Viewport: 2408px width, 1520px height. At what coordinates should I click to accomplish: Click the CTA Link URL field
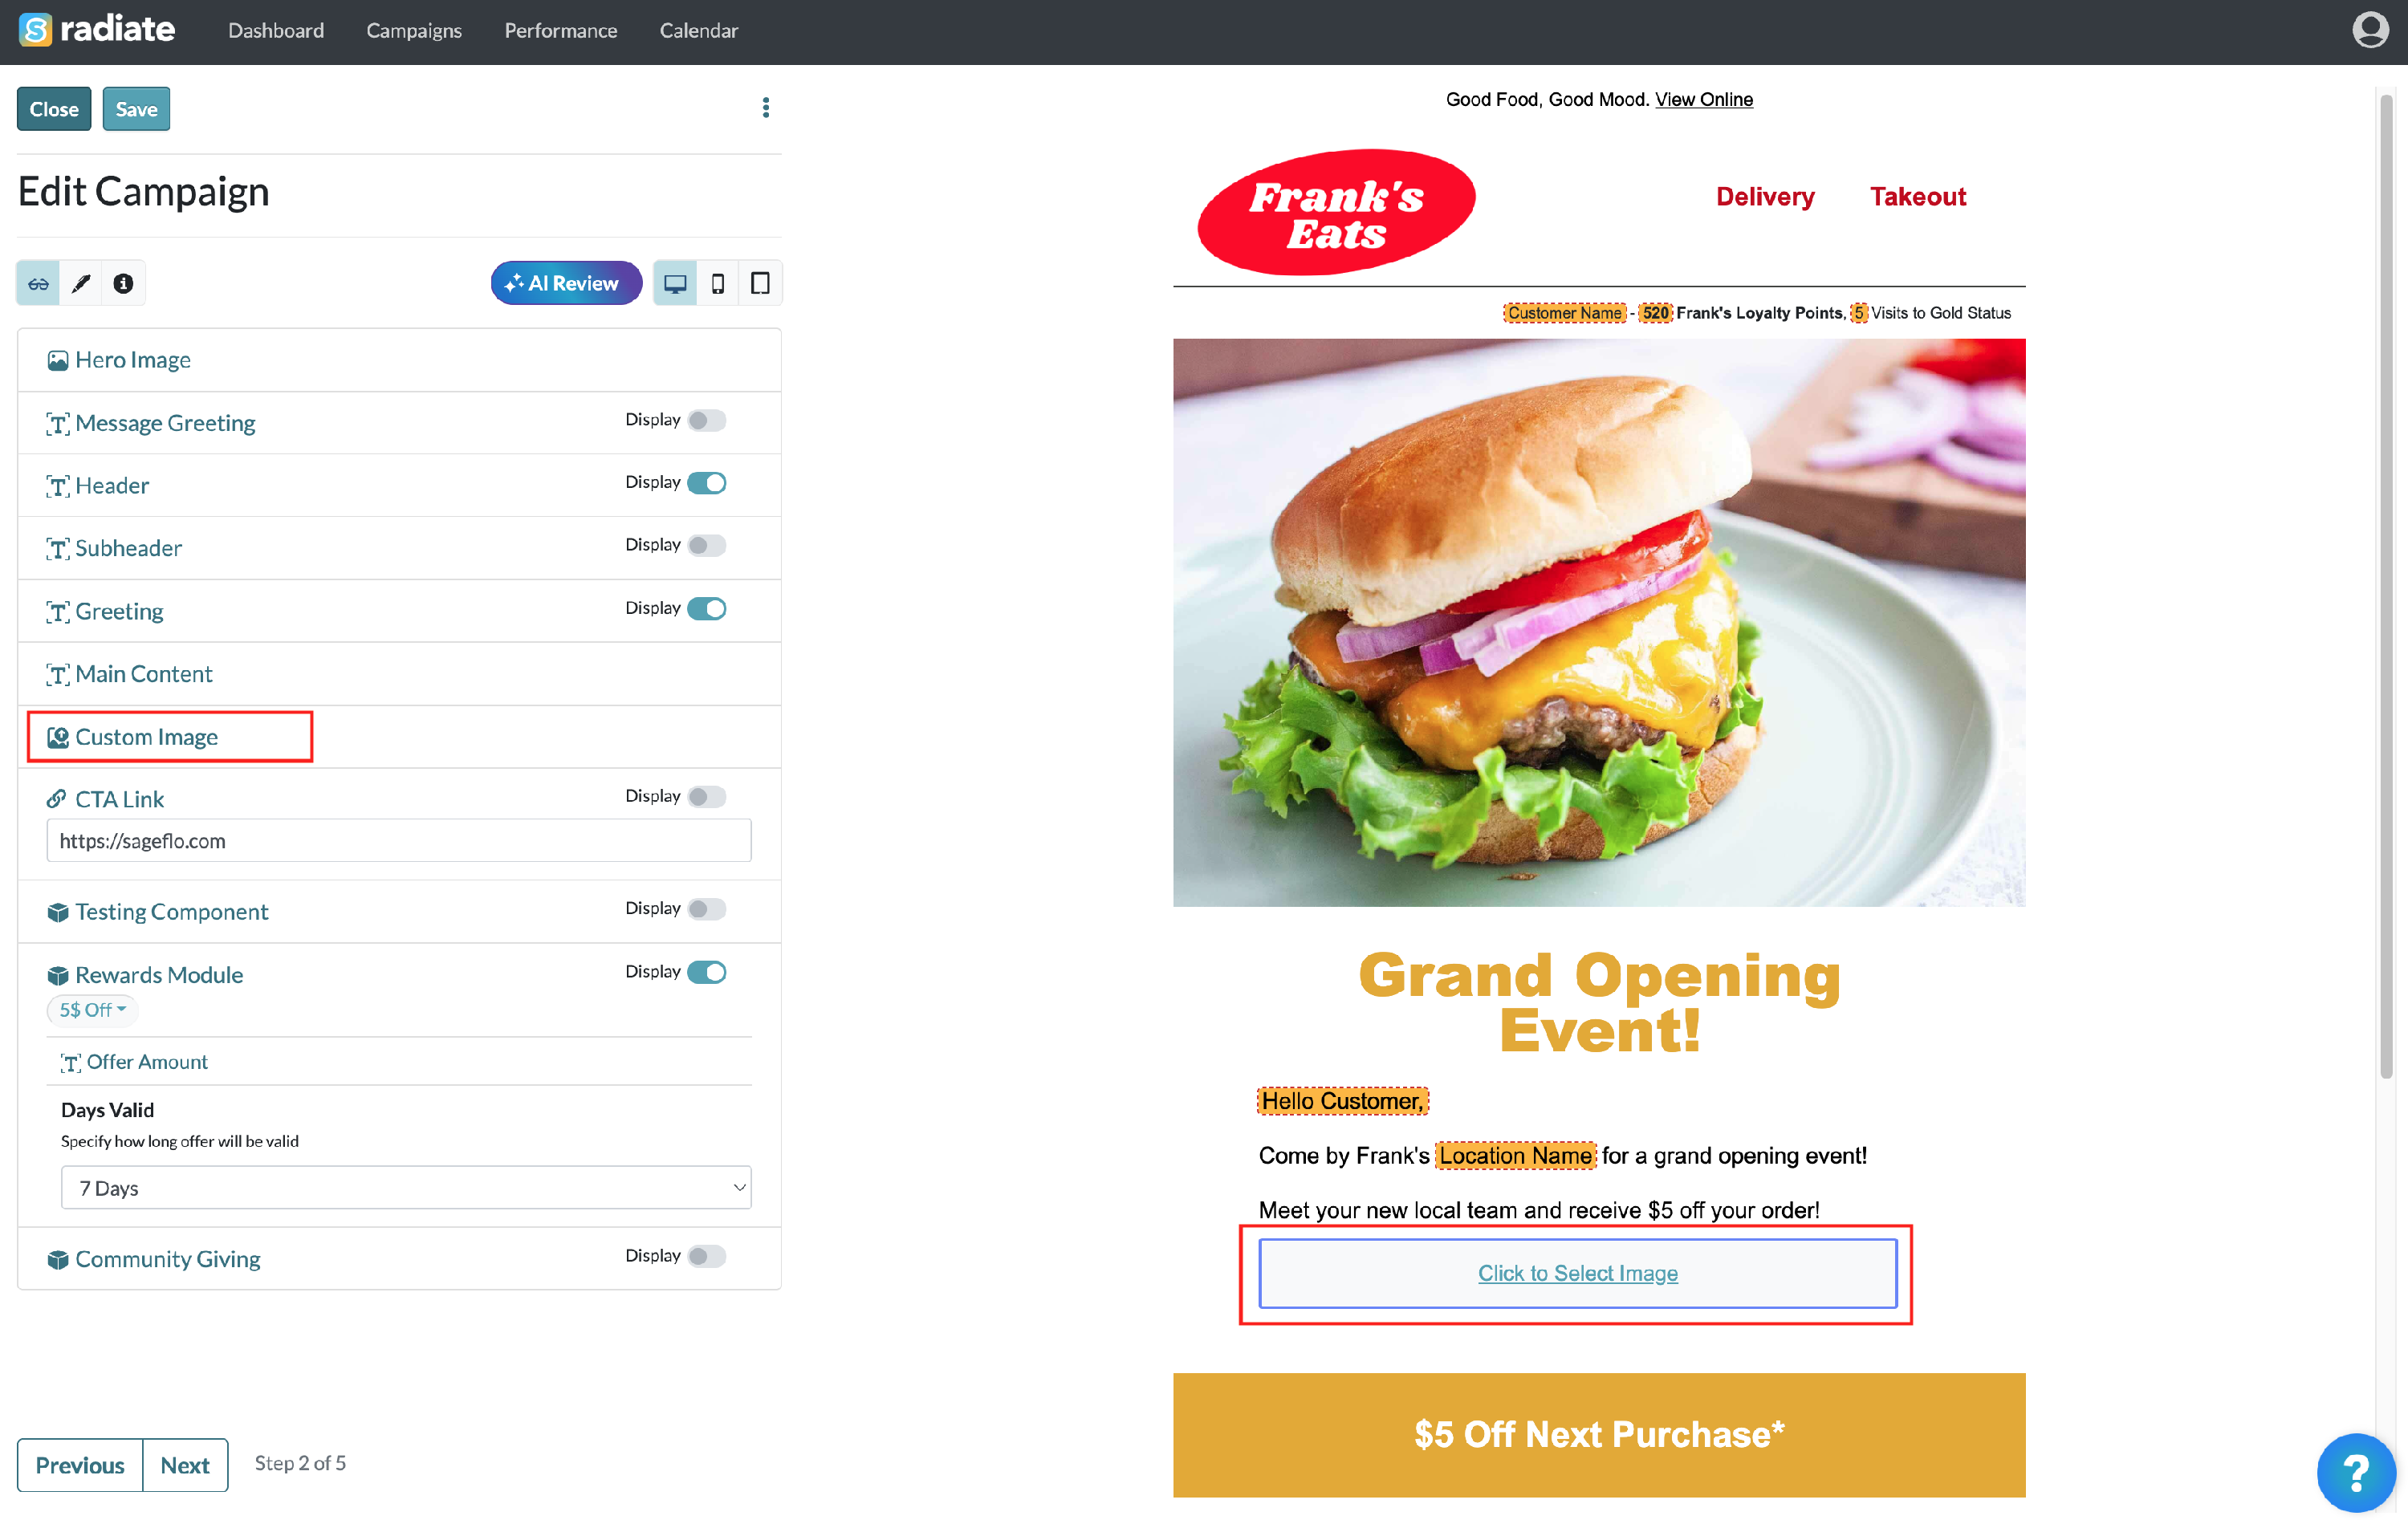[x=398, y=841]
